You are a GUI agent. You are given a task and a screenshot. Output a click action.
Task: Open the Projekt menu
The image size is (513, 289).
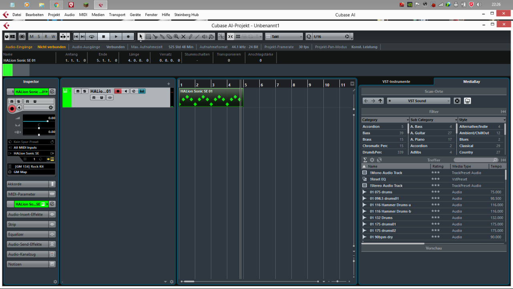(54, 14)
